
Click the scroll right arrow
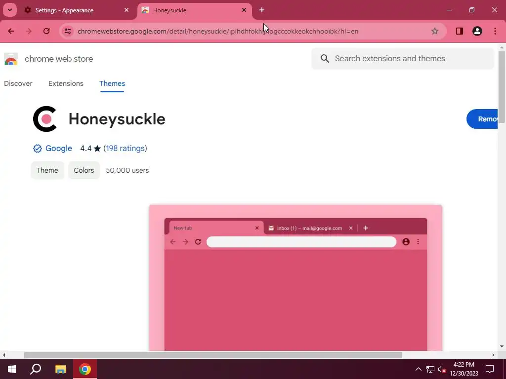pyautogui.click(x=494, y=355)
